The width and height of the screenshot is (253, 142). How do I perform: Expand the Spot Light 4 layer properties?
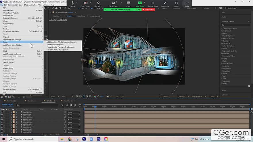point(11,112)
